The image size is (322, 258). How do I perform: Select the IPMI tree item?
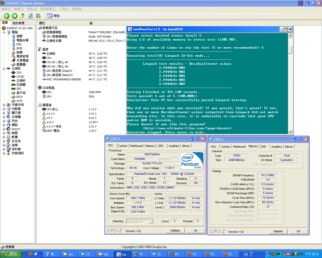click(x=19, y=48)
